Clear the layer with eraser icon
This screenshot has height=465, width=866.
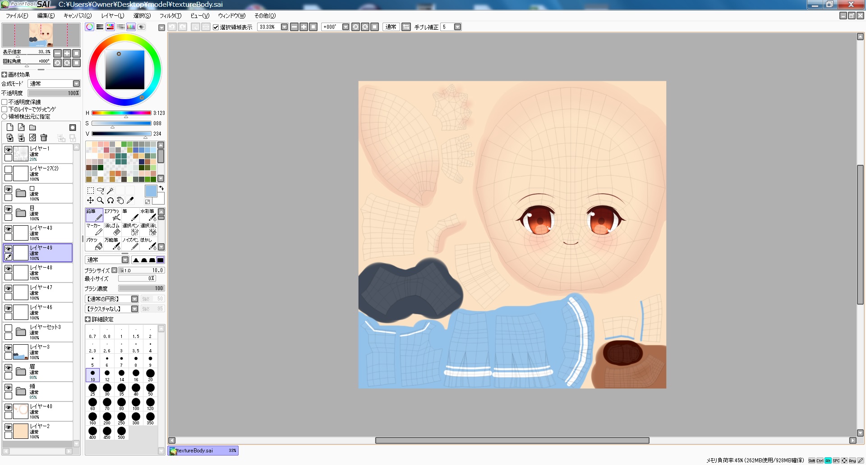point(32,138)
